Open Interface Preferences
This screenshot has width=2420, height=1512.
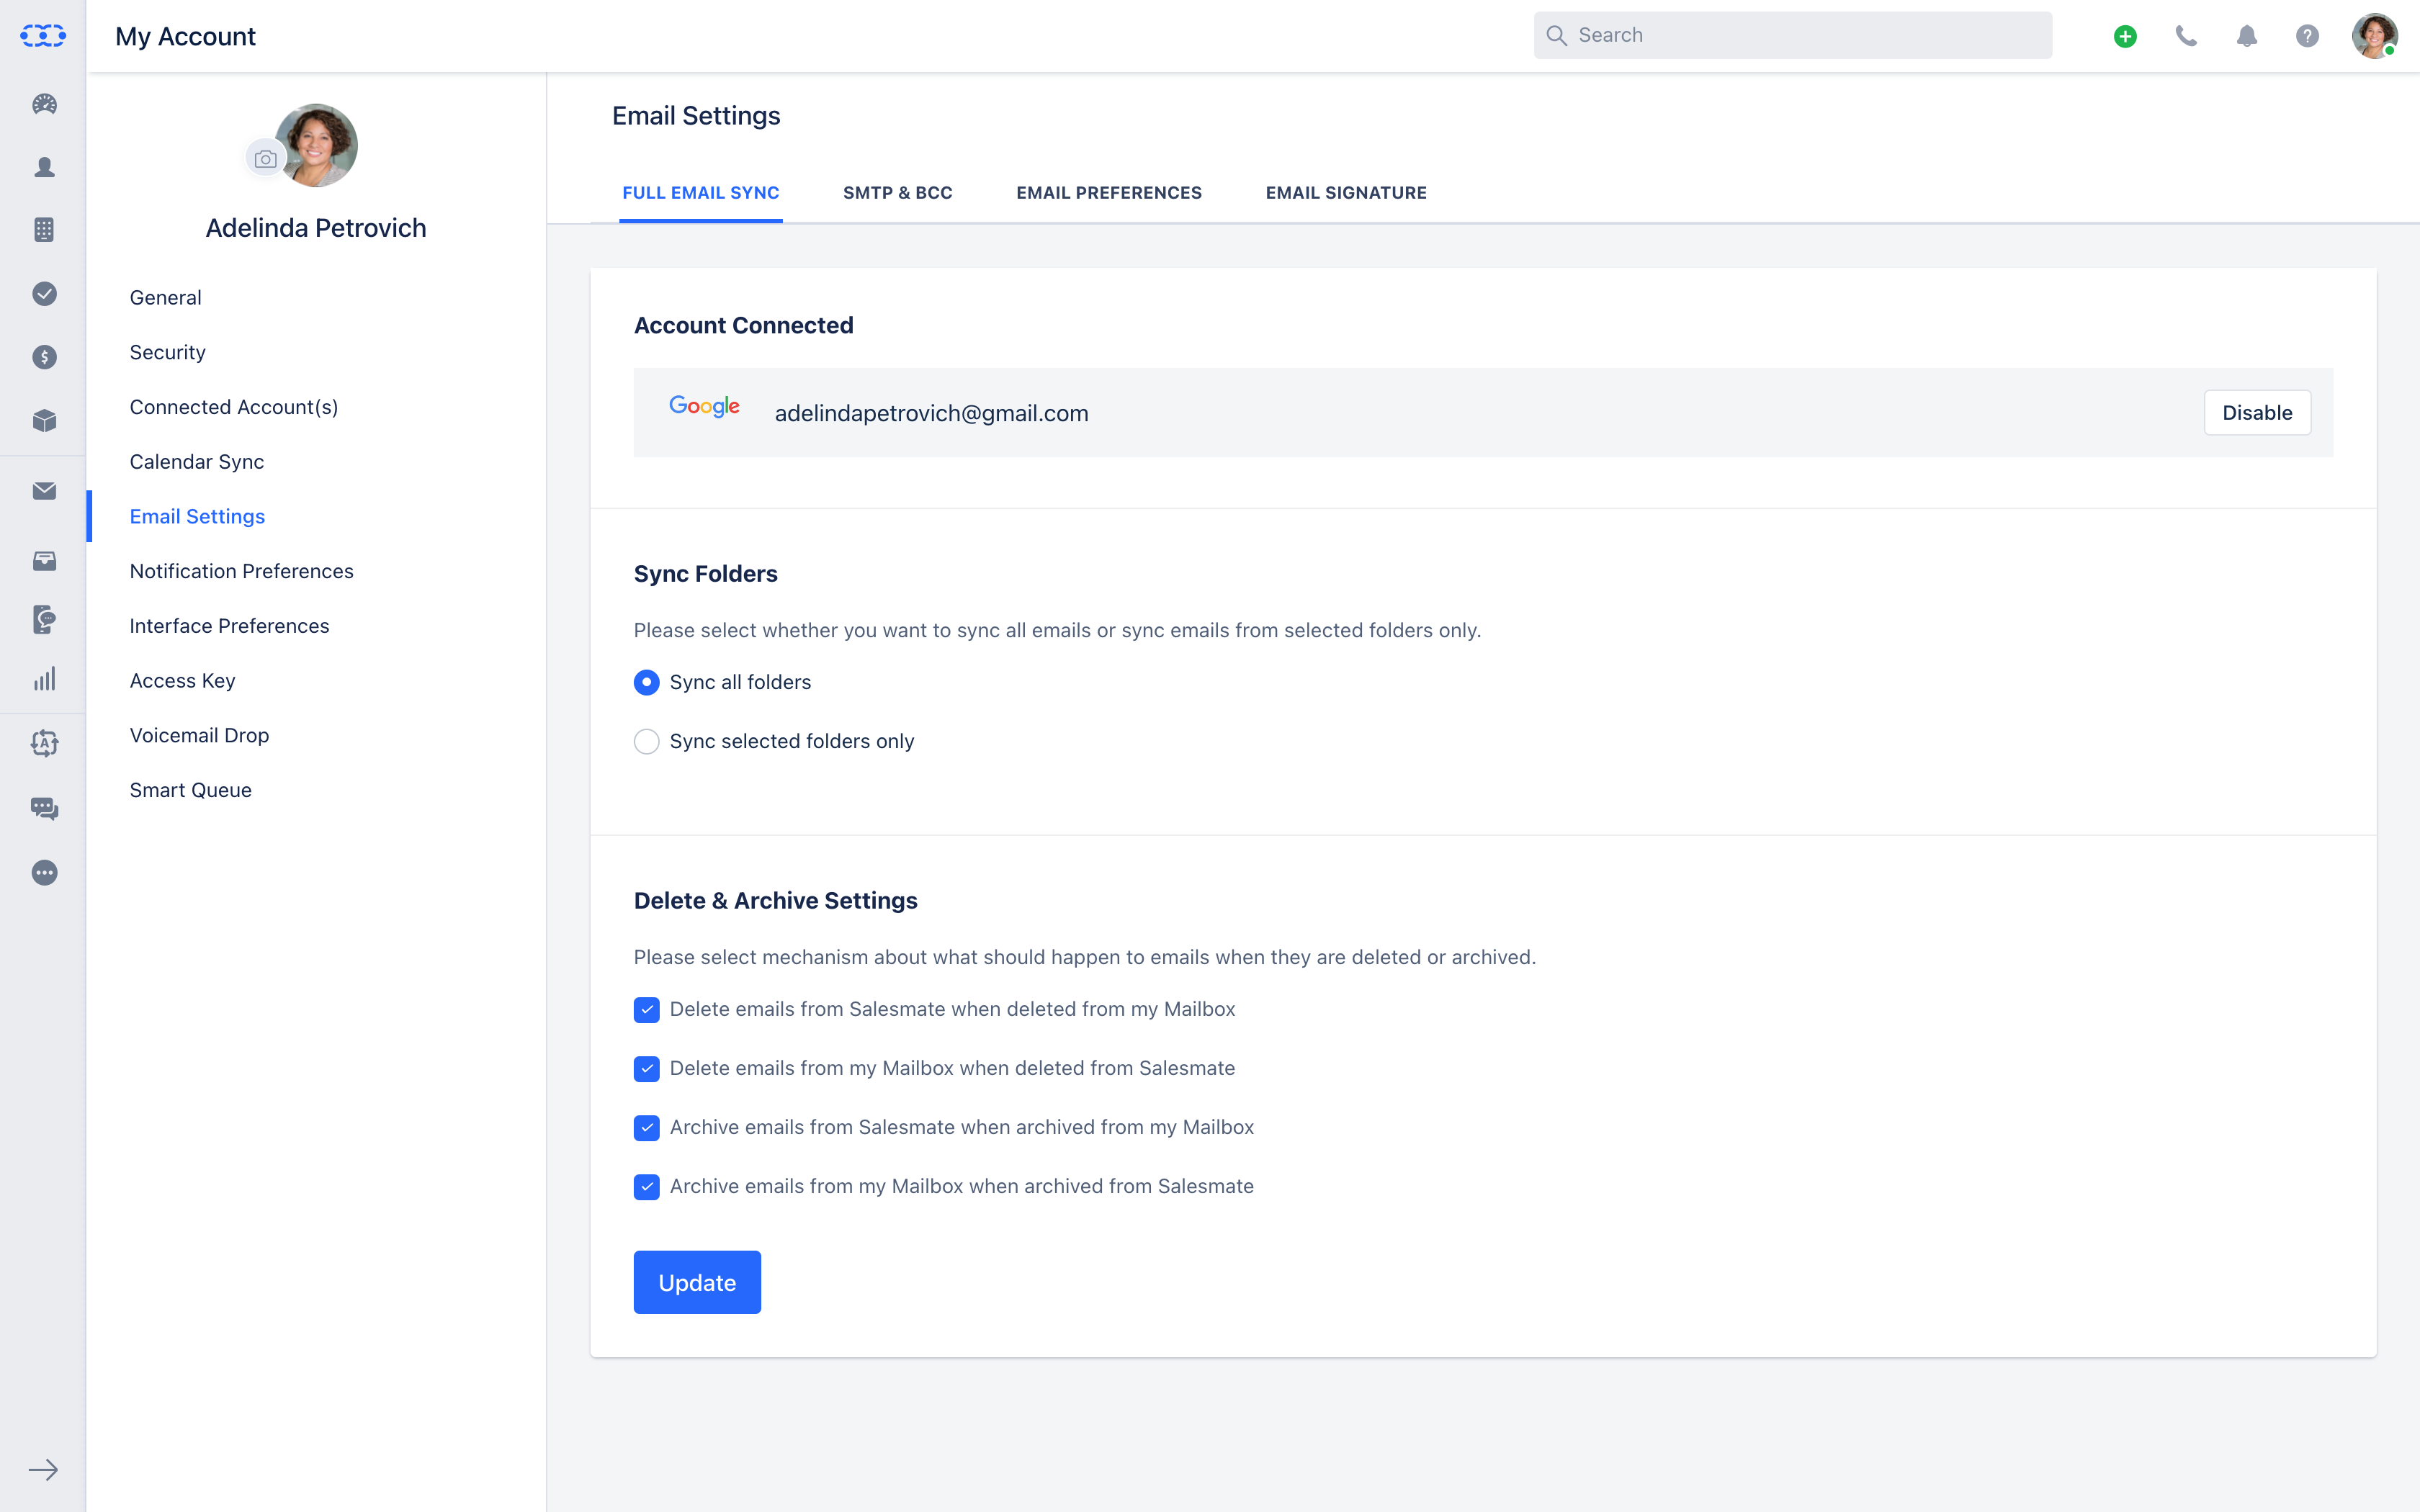pyautogui.click(x=230, y=626)
